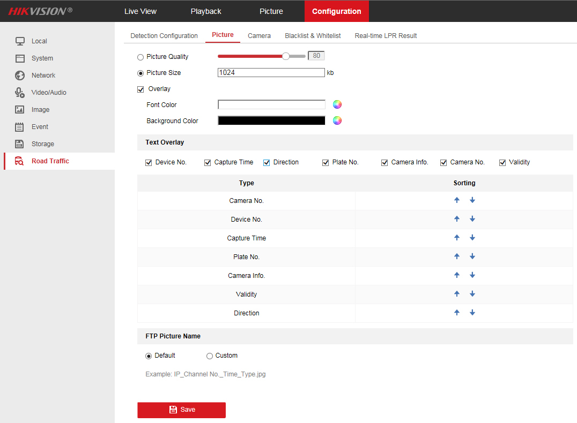The height and width of the screenshot is (423, 577).
Task: Open the Playback top menu
Action: click(206, 11)
